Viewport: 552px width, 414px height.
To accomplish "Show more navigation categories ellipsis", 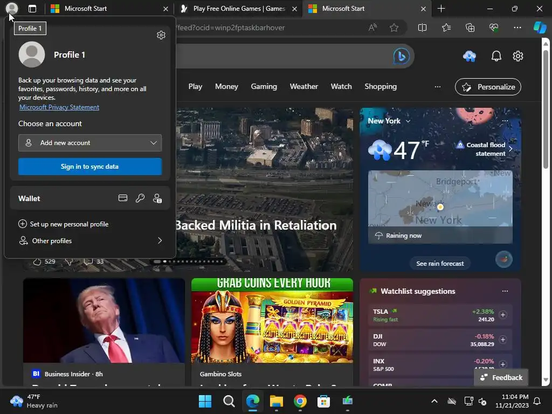I will point(438,87).
